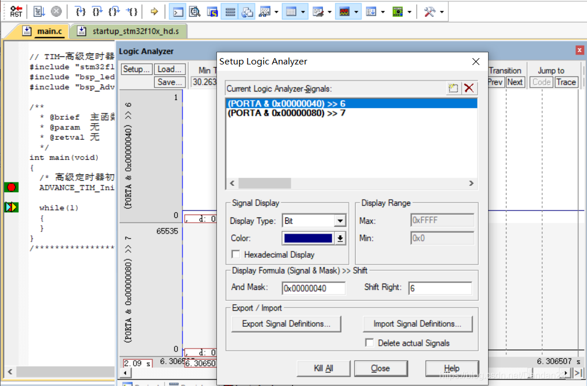Close the Logic Analyzer panel with red X
Screen dimensions: 587x386
coord(580,50)
